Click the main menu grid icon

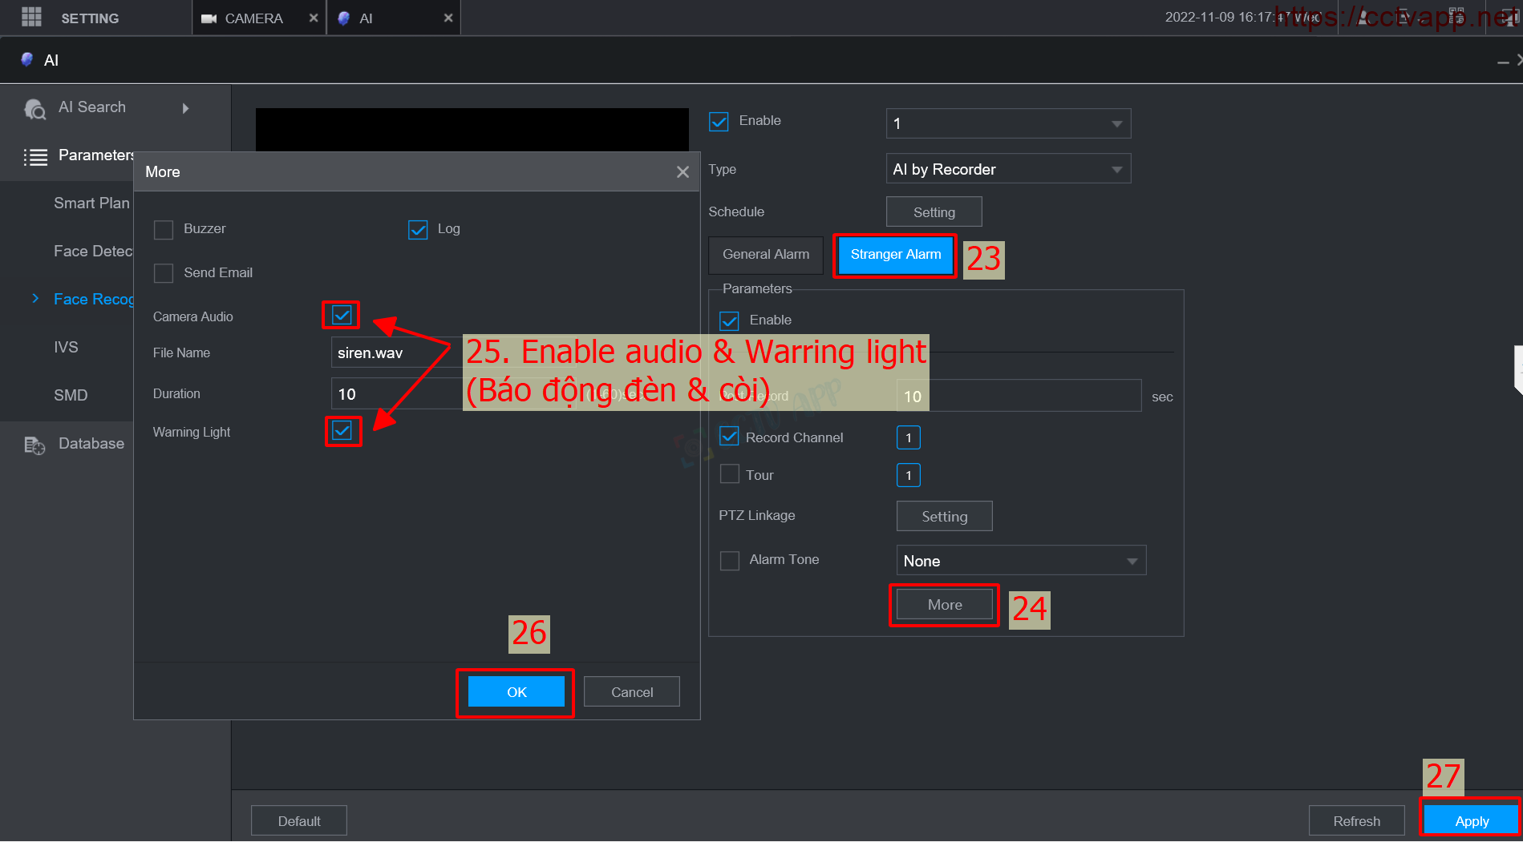(x=31, y=17)
